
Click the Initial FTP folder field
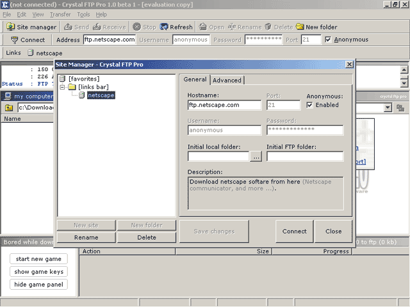tap(305, 157)
